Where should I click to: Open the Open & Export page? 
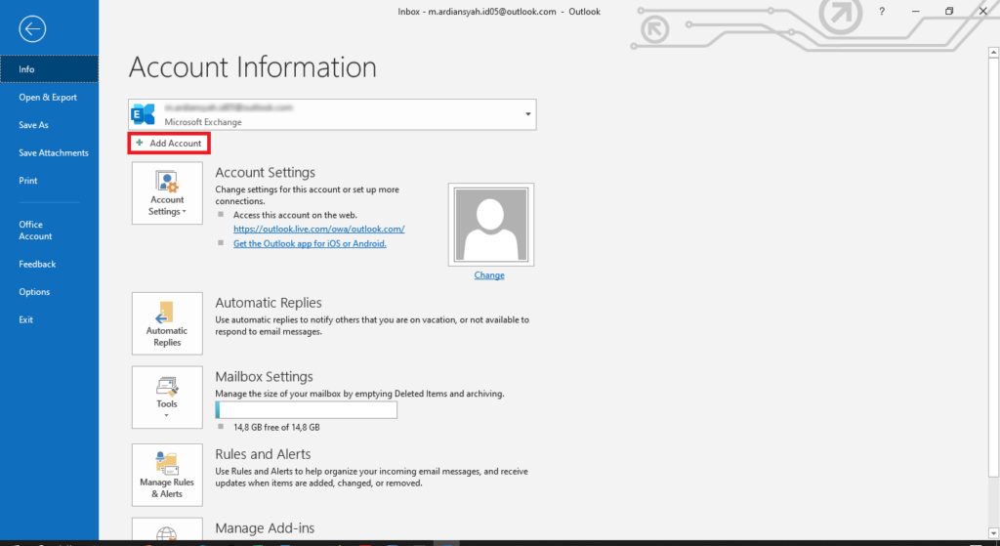pyautogui.click(x=48, y=97)
